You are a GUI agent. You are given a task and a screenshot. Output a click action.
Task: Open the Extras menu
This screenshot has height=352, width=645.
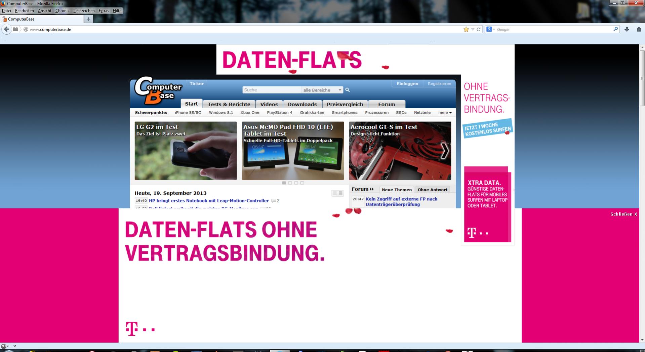104,11
